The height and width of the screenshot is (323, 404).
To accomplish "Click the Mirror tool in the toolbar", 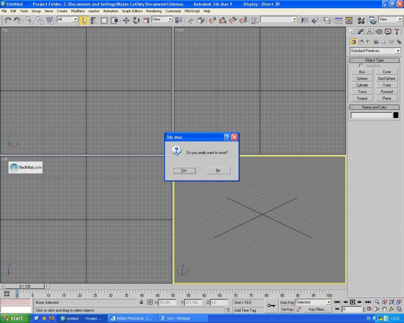I will coord(304,20).
